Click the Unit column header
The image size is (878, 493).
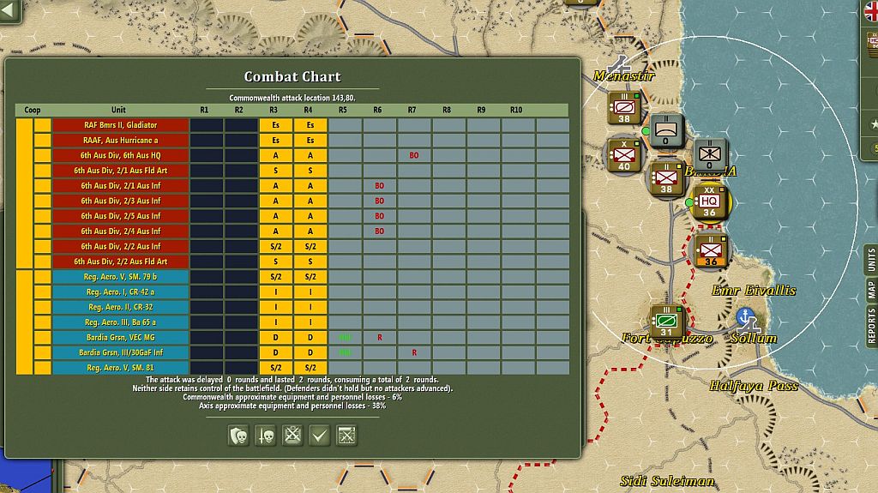click(118, 110)
